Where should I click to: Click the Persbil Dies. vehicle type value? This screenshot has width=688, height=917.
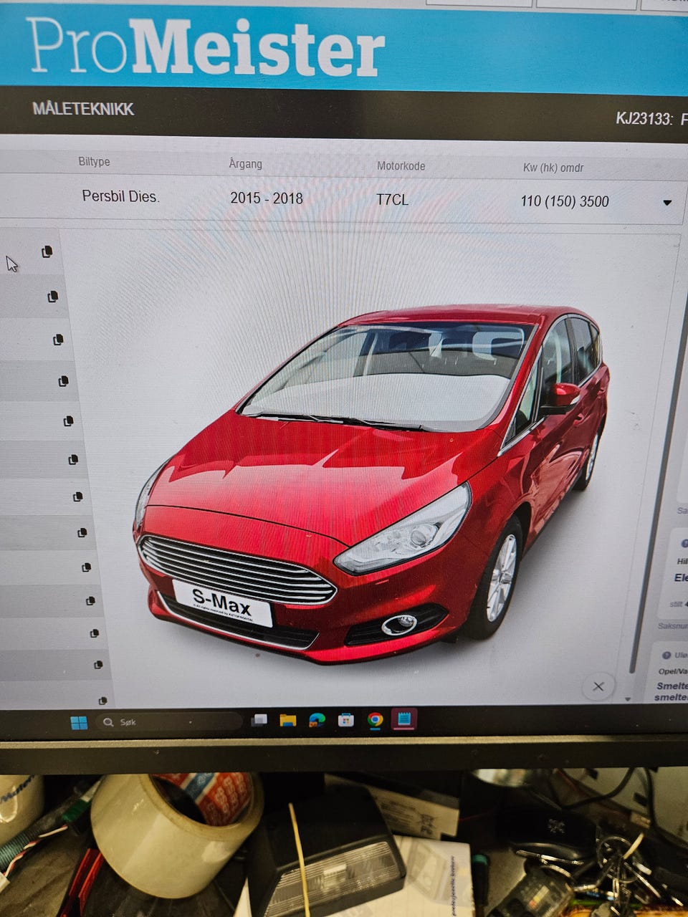(120, 196)
